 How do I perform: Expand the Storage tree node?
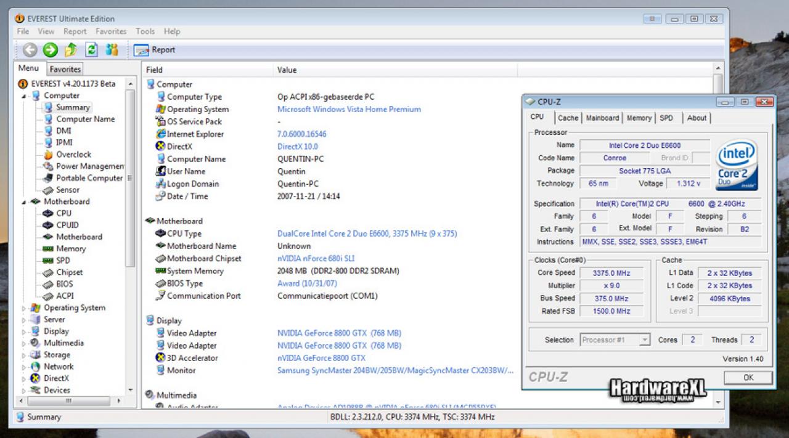[25, 355]
